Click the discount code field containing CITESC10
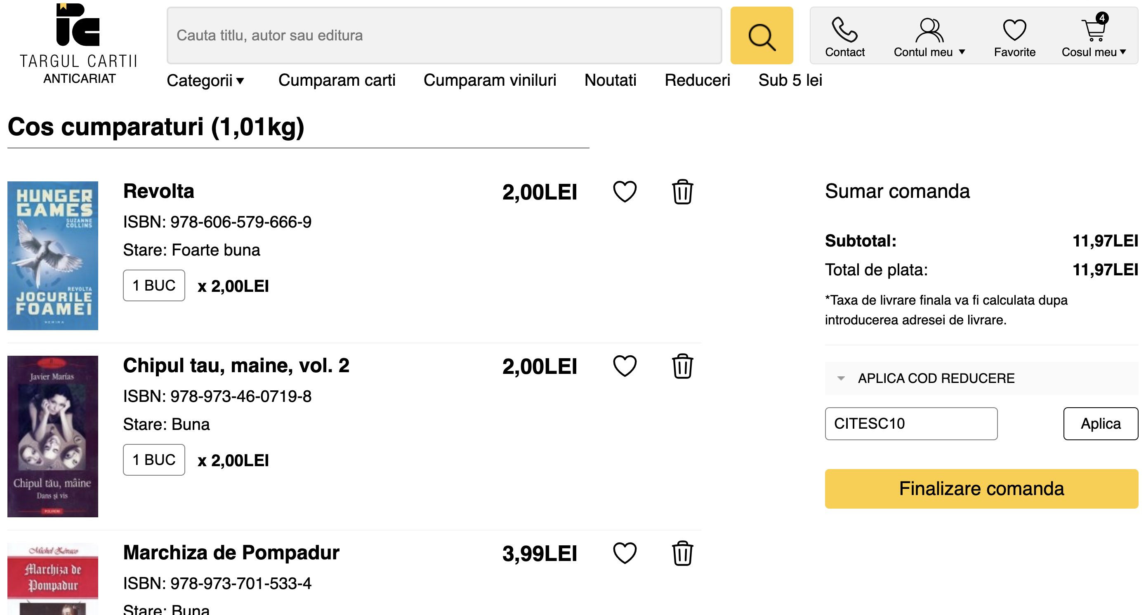1146x615 pixels. (911, 423)
